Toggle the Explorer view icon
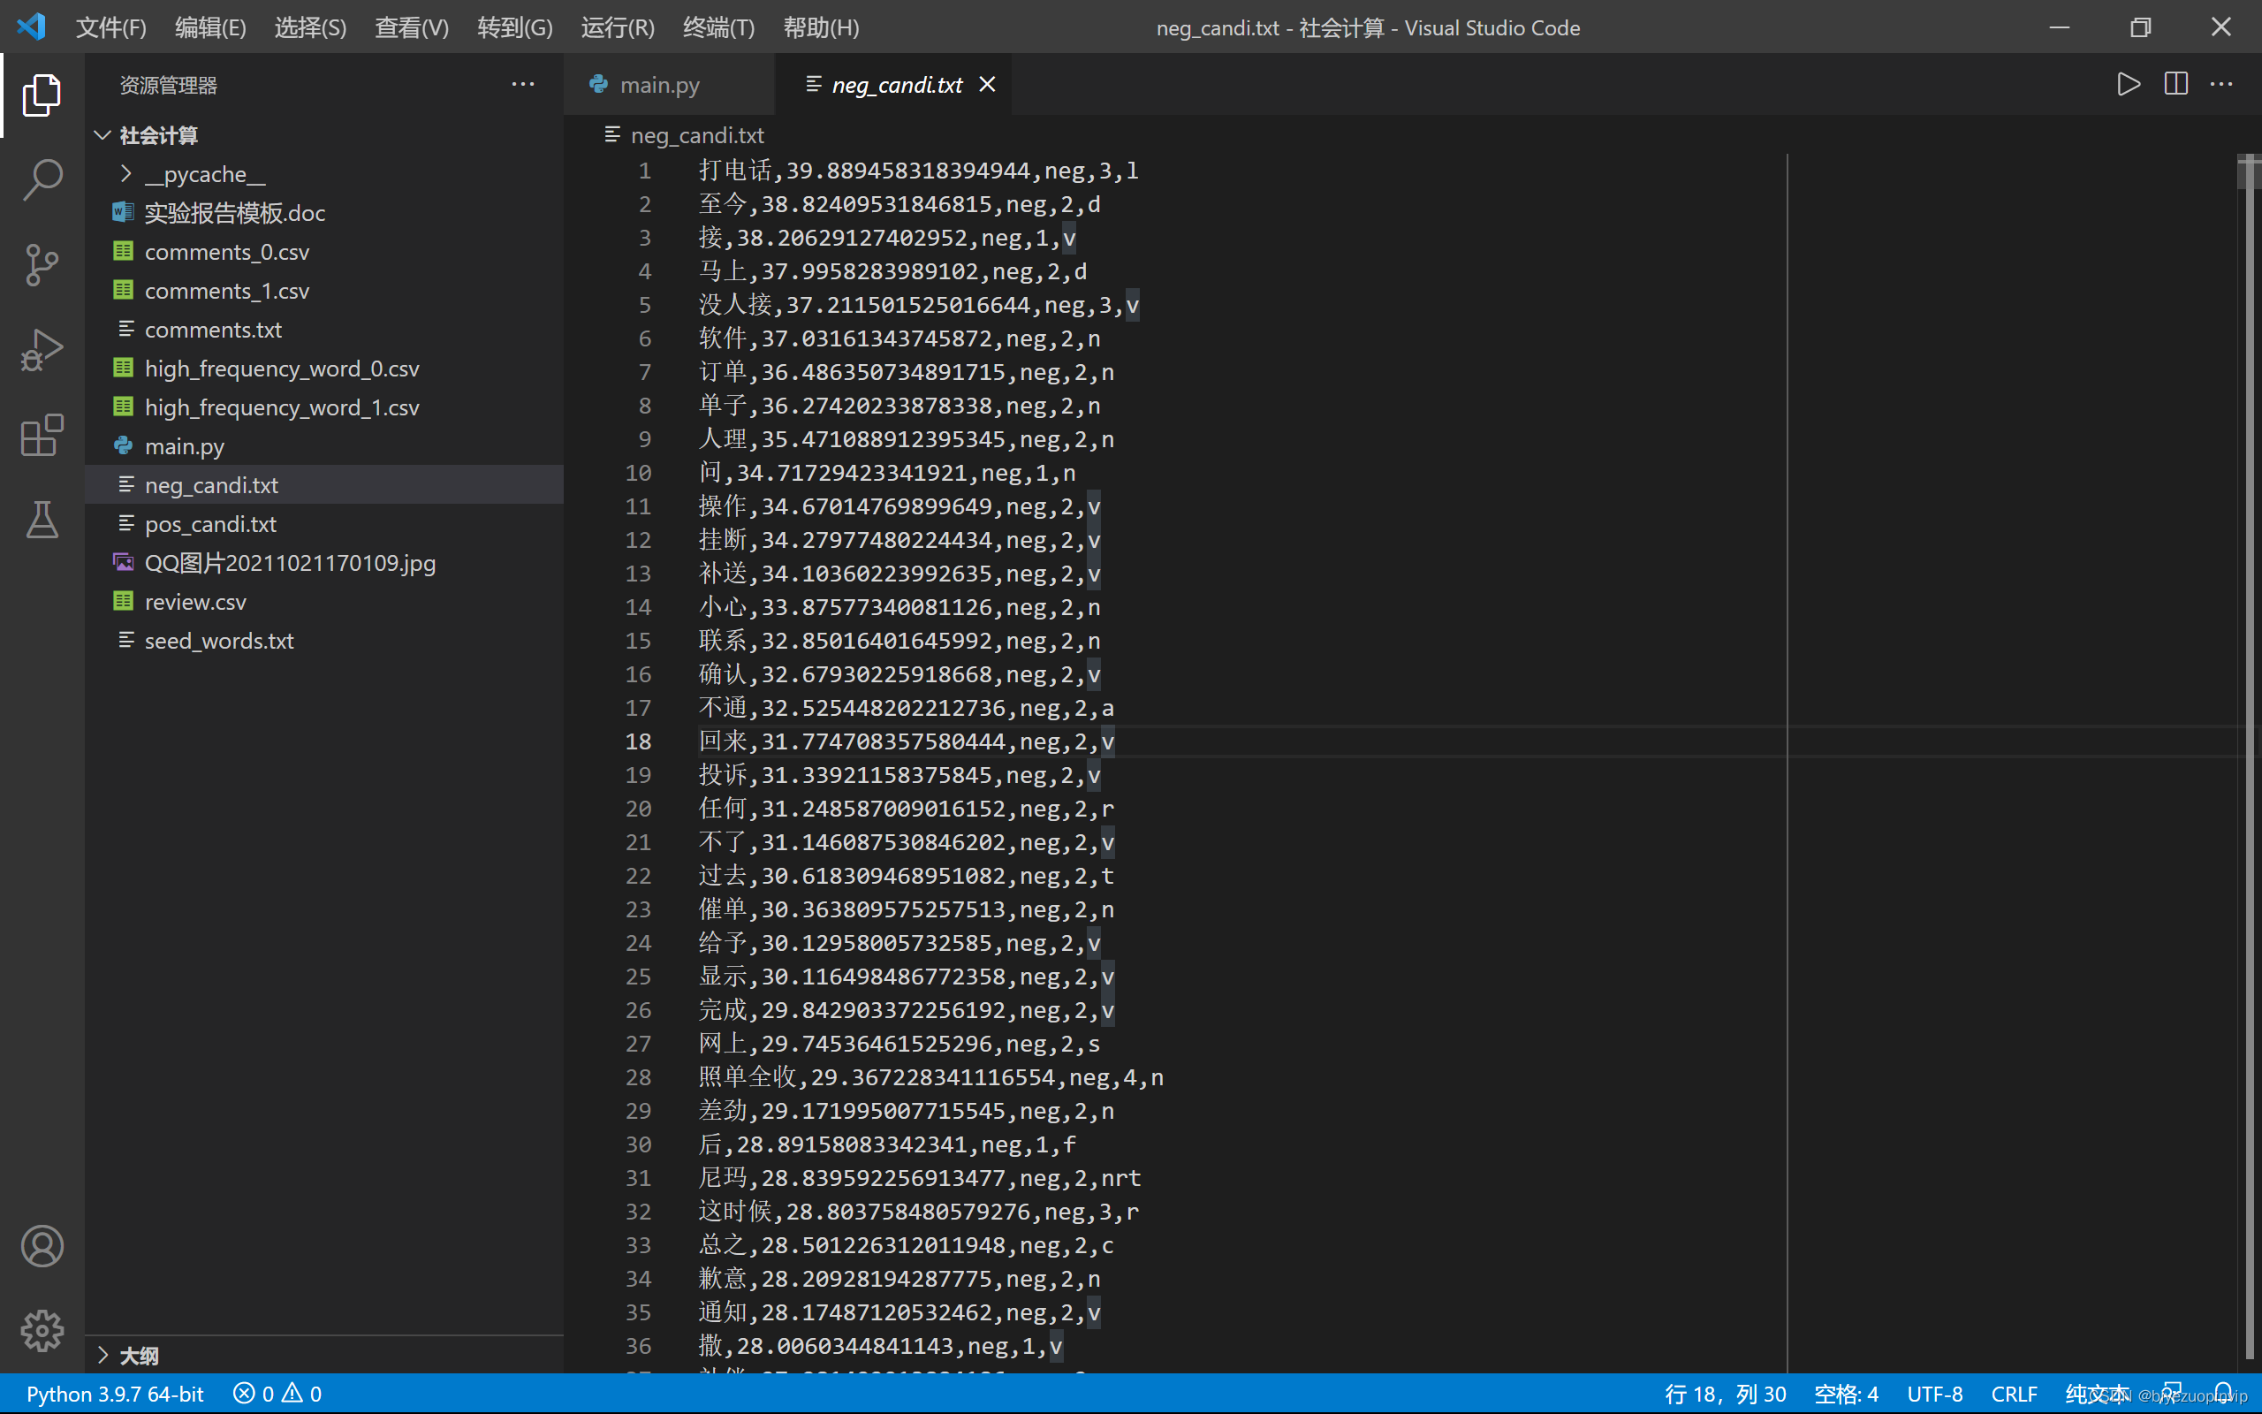This screenshot has width=2262, height=1414. pos(42,95)
